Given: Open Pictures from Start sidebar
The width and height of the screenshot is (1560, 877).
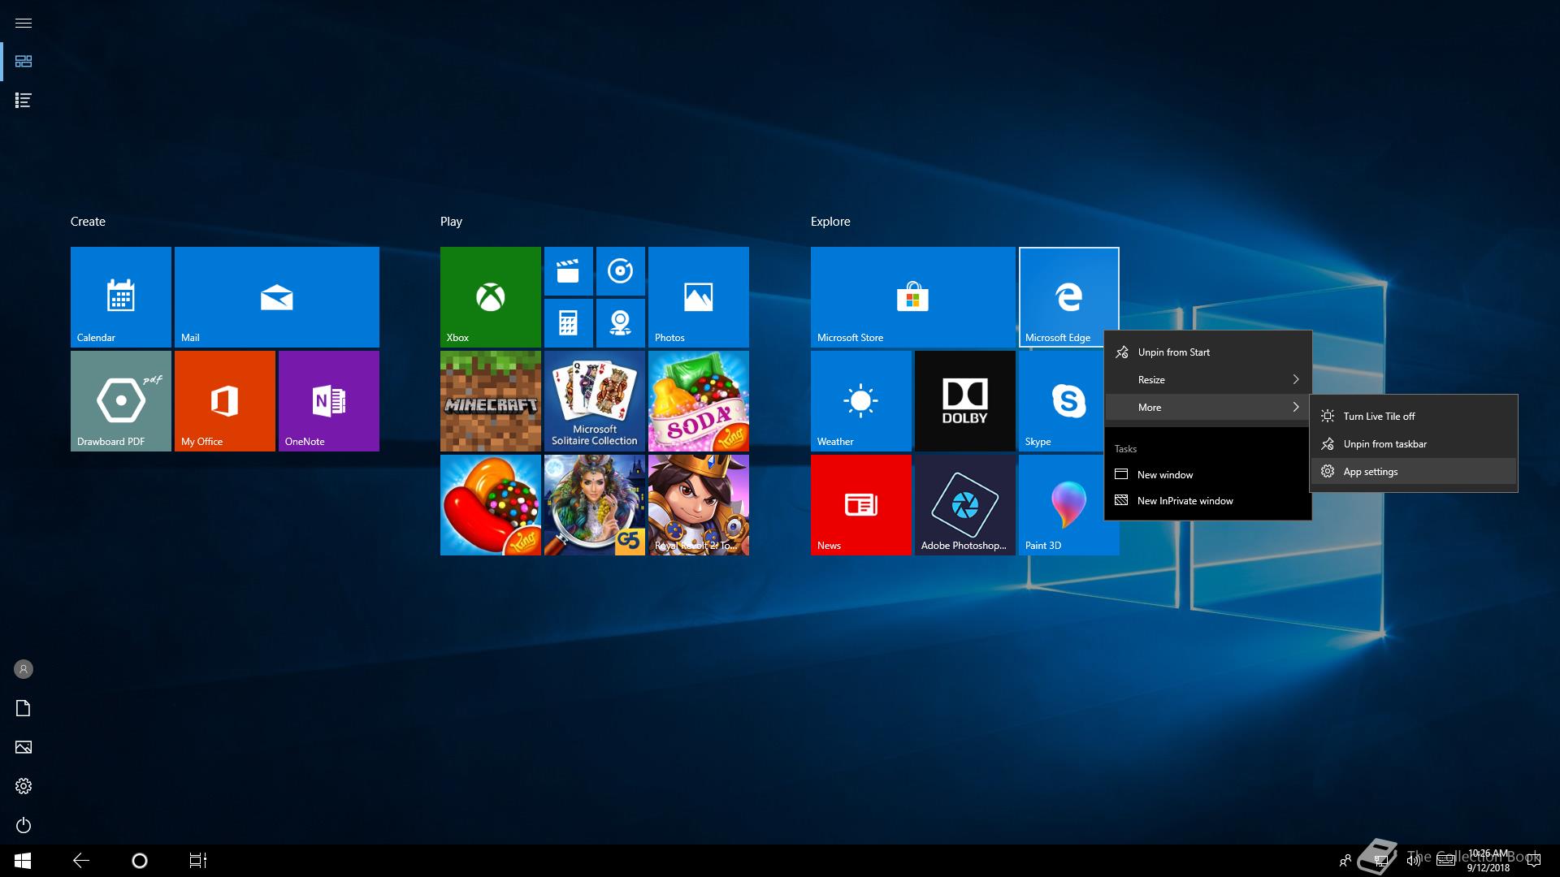Looking at the screenshot, I should coord(24,747).
